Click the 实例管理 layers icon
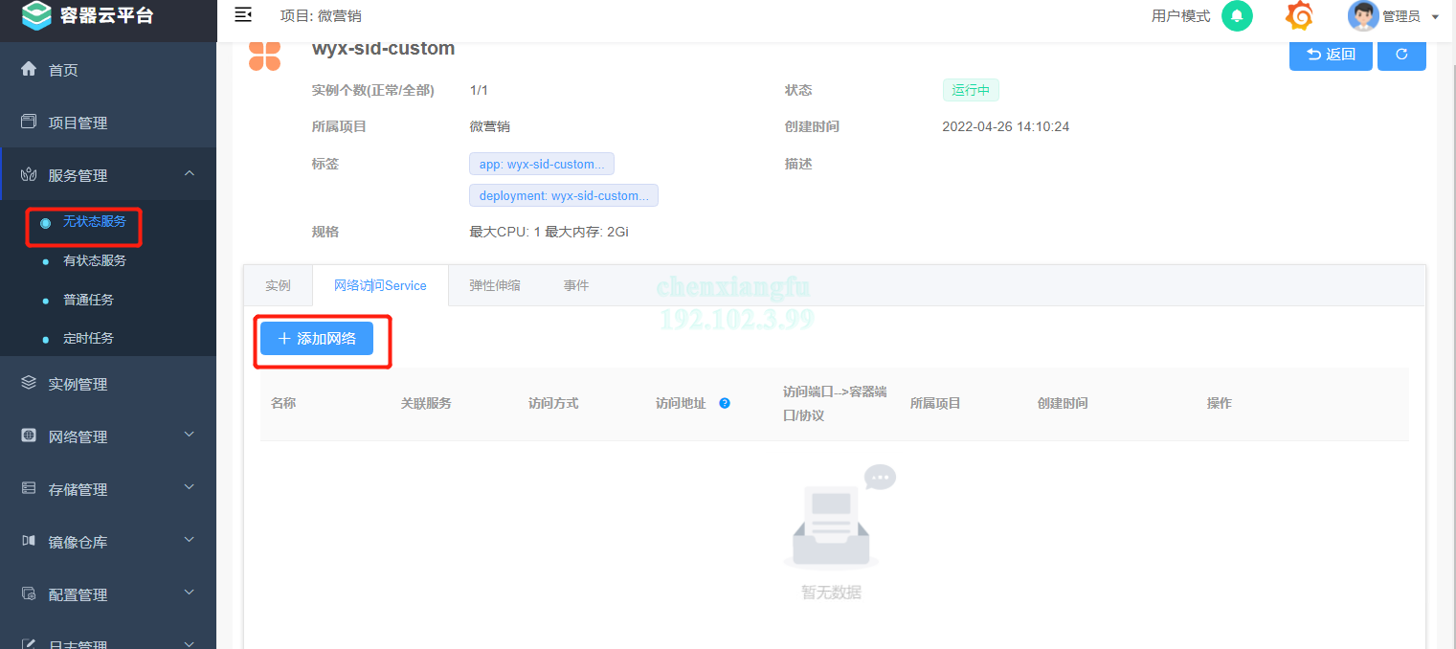 tap(29, 383)
